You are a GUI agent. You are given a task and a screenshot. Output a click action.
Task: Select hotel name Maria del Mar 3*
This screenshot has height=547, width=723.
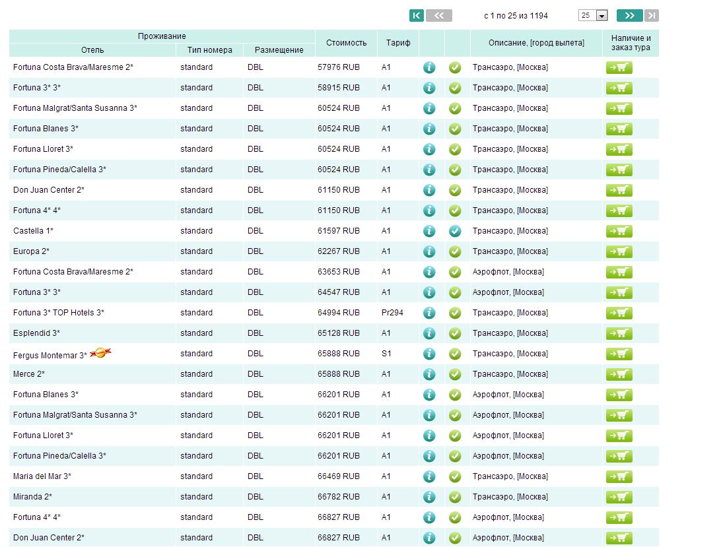click(x=42, y=476)
